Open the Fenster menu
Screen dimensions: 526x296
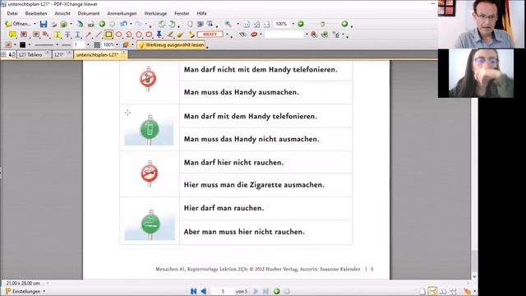pyautogui.click(x=182, y=13)
